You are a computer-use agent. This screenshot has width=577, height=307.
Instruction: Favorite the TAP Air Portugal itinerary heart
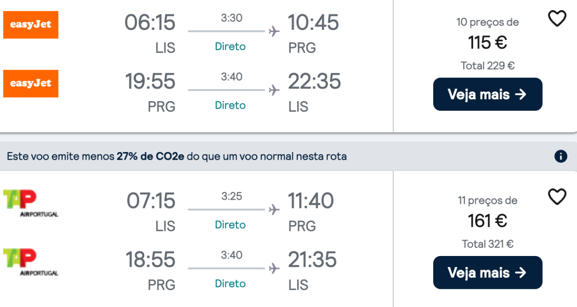(557, 197)
